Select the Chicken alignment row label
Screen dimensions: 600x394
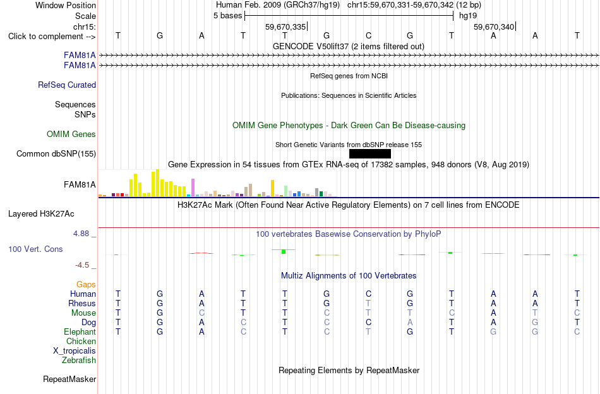point(81,341)
